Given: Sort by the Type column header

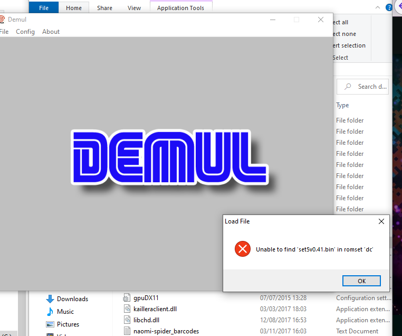Looking at the screenshot, I should (x=342, y=105).
